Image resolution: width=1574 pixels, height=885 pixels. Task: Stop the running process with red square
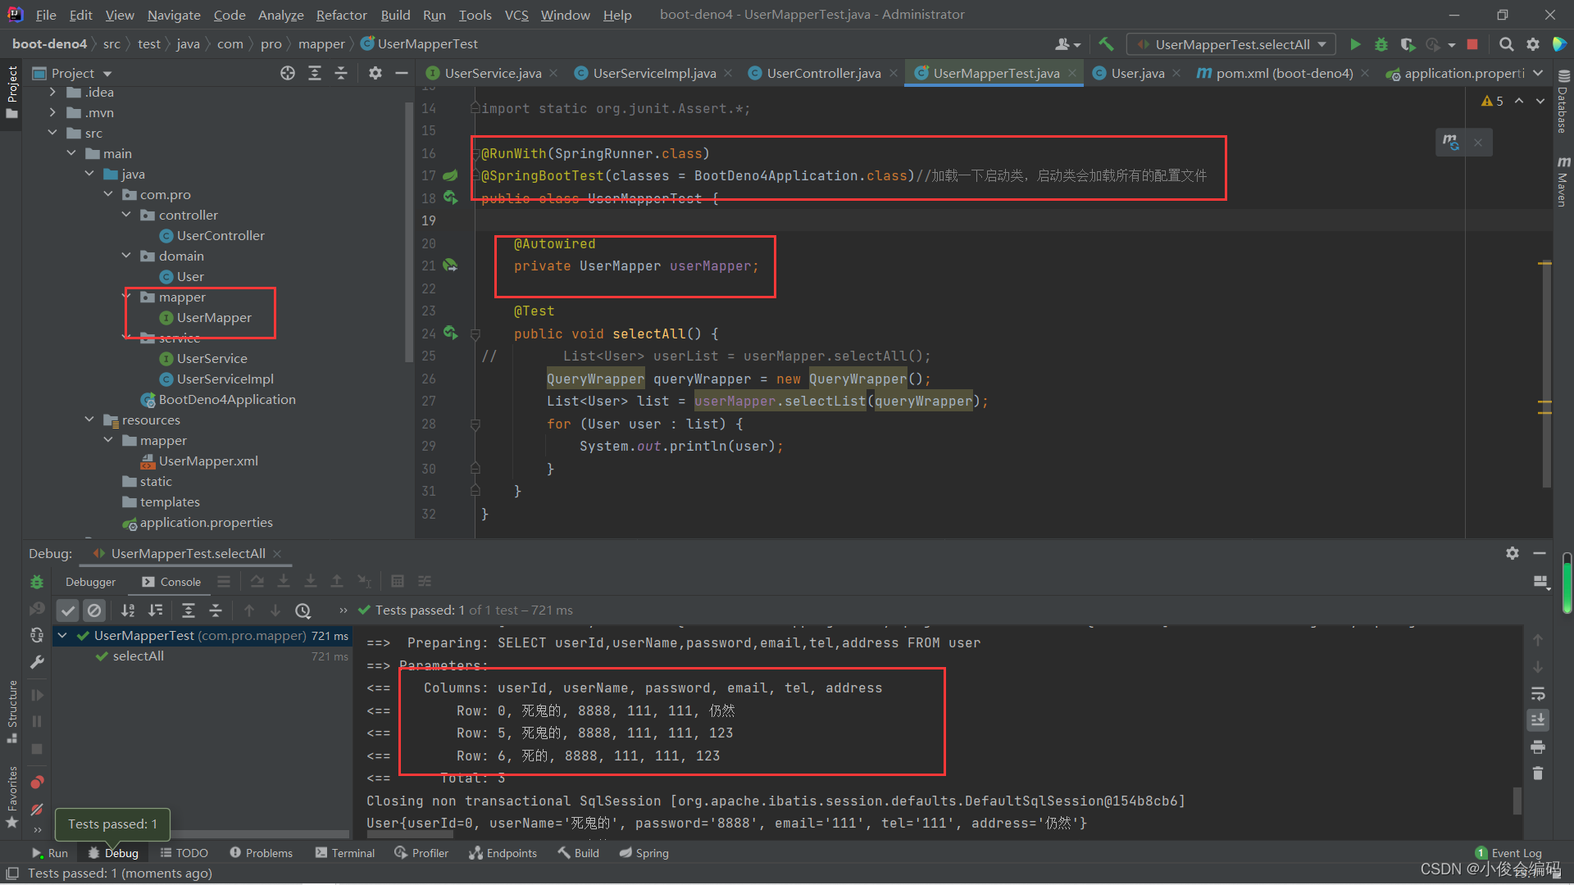(x=1472, y=44)
